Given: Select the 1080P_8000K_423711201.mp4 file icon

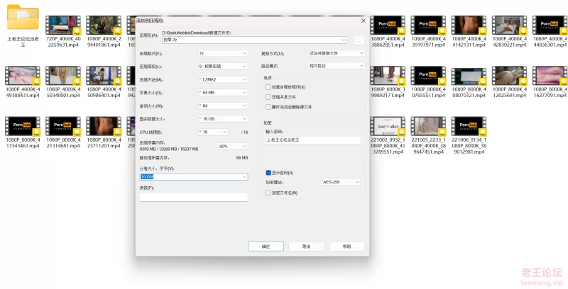Looking at the screenshot, I should pyautogui.click(x=104, y=126).
